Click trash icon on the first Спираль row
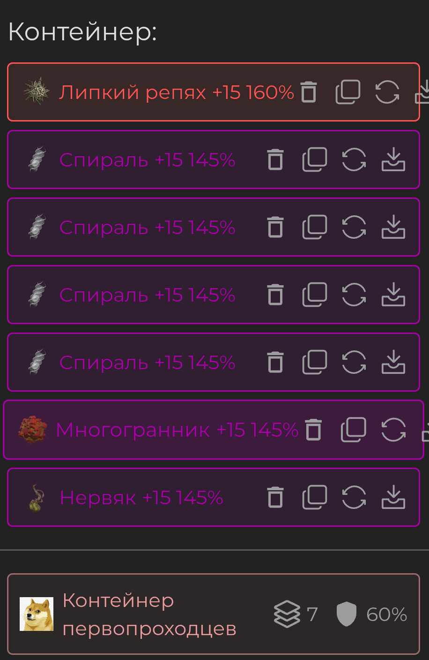This screenshot has width=429, height=660. [275, 159]
